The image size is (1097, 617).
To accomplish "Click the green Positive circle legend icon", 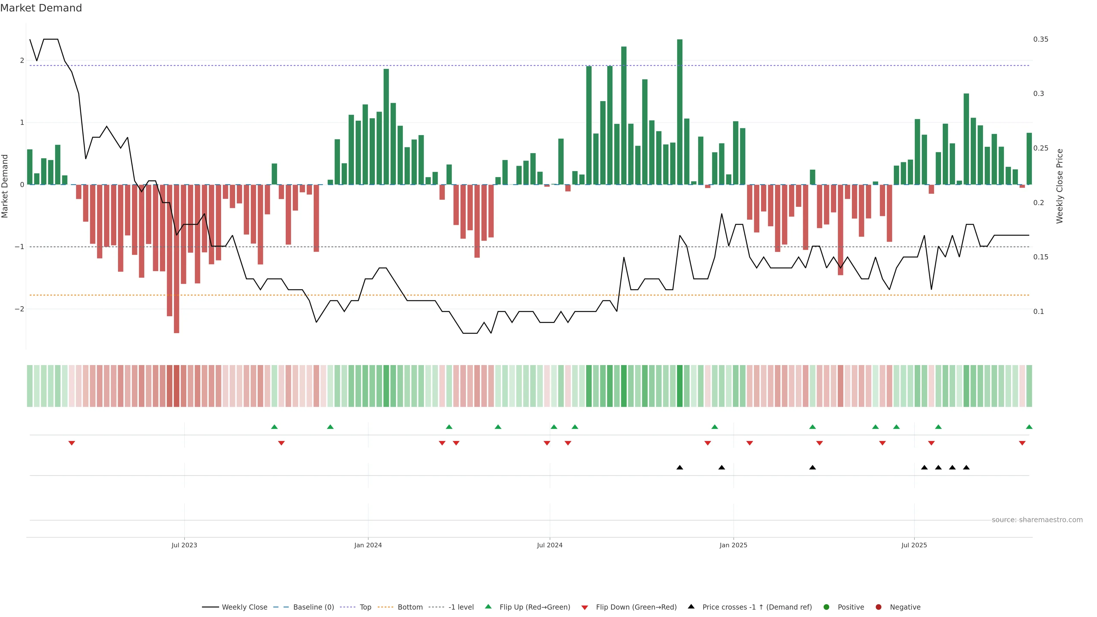I will pos(826,607).
